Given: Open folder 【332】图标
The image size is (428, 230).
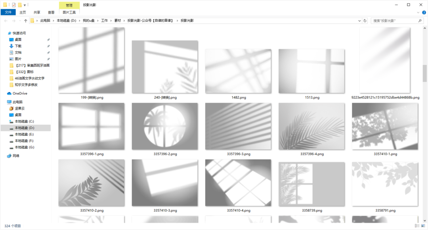Looking at the screenshot, I should click(24, 72).
